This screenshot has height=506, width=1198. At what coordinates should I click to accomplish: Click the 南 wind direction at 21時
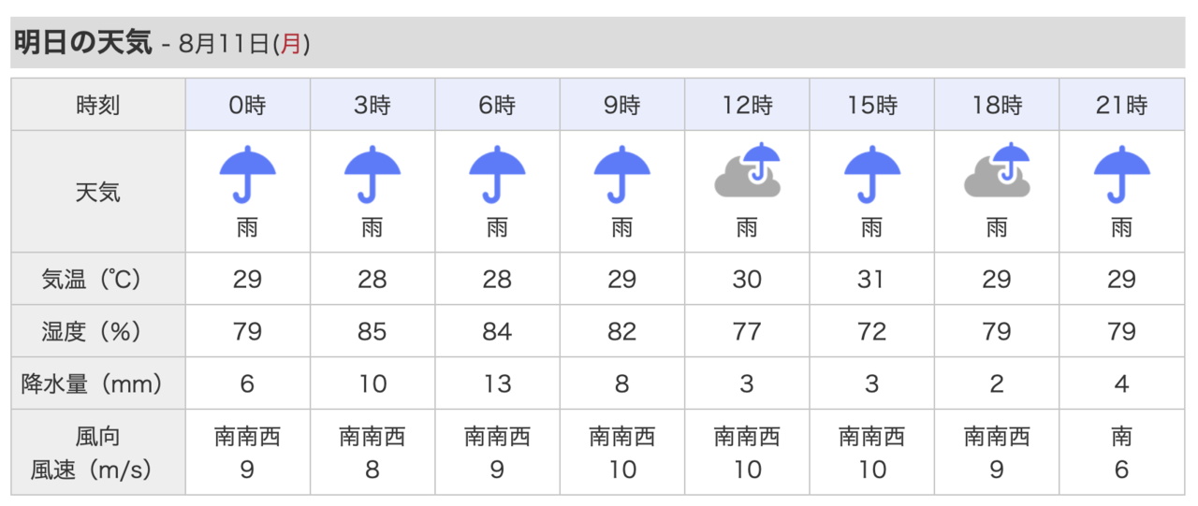click(x=1122, y=436)
